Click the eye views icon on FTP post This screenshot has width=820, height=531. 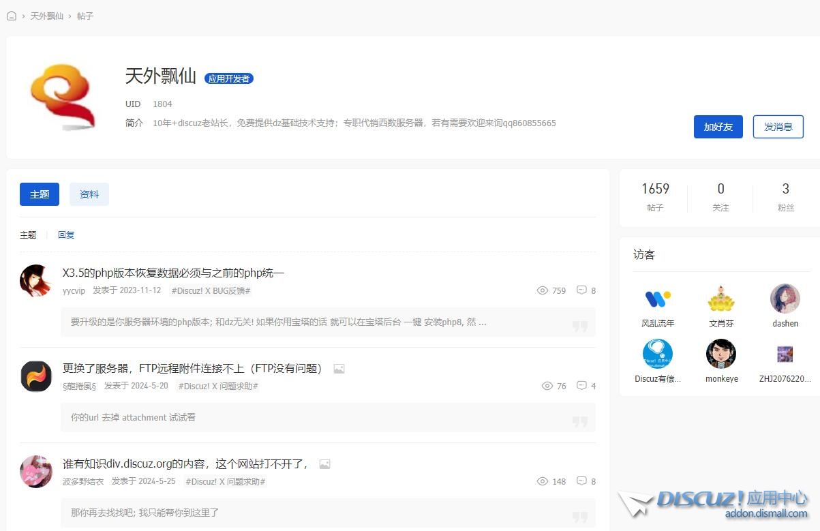click(547, 386)
